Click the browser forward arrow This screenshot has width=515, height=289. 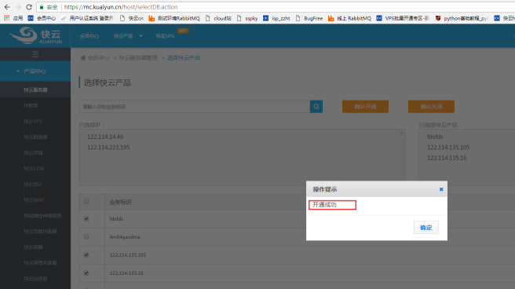point(18,7)
